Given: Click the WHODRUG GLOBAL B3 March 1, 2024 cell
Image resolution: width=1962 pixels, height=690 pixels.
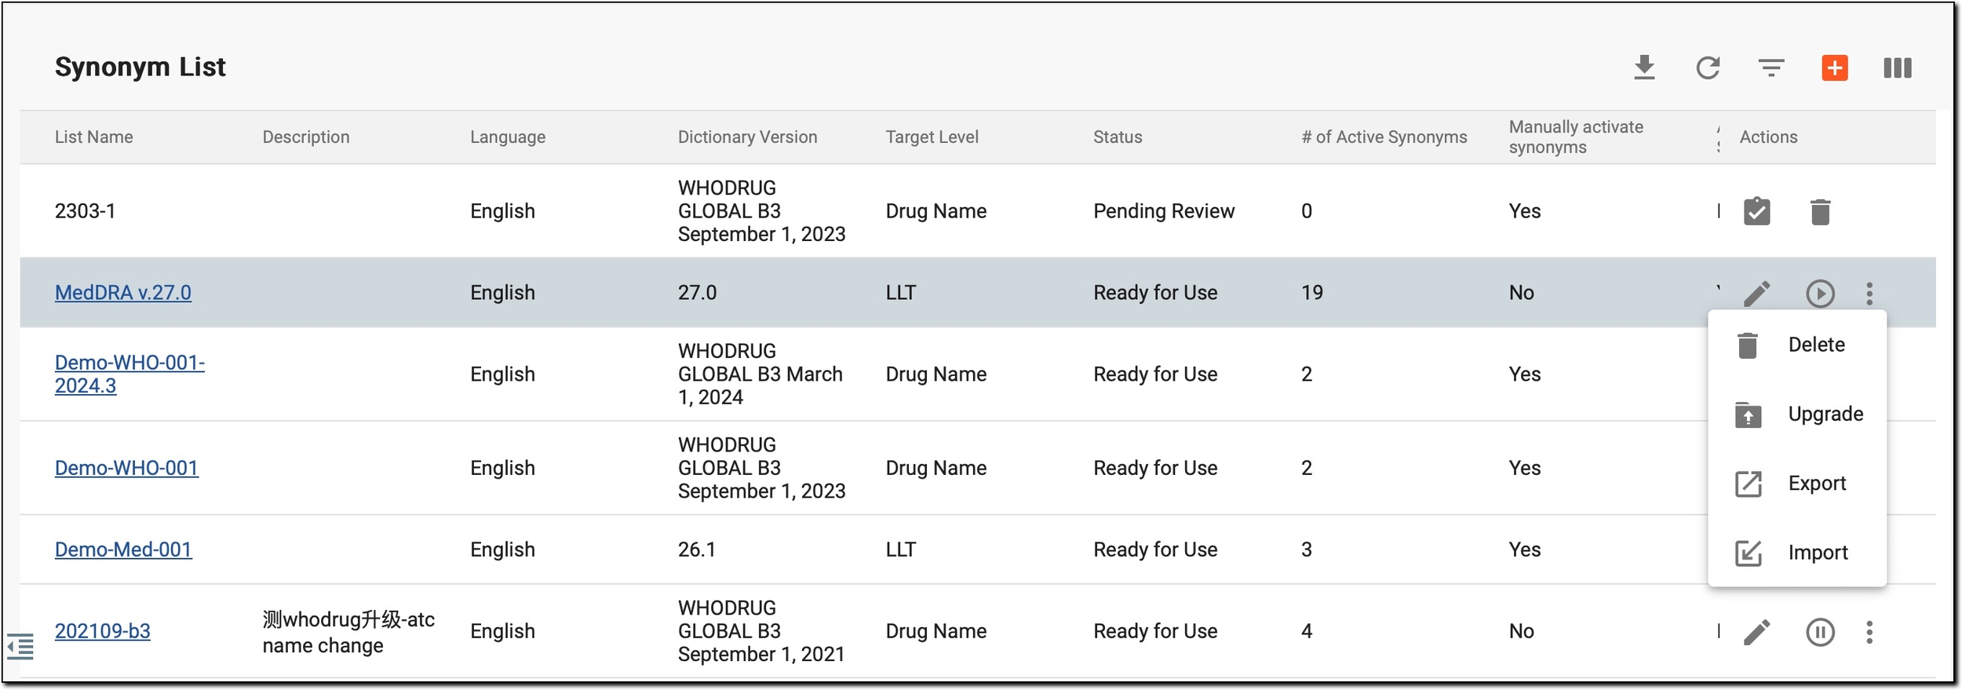Looking at the screenshot, I should click(760, 374).
